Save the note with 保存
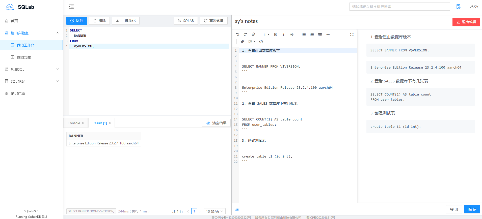482x219 pixels. 472,209
